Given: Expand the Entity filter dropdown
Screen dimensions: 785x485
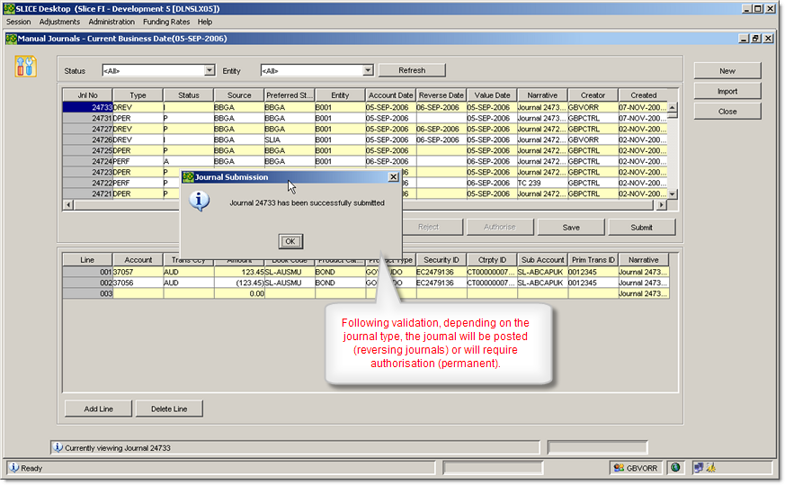Looking at the screenshot, I should [x=368, y=70].
